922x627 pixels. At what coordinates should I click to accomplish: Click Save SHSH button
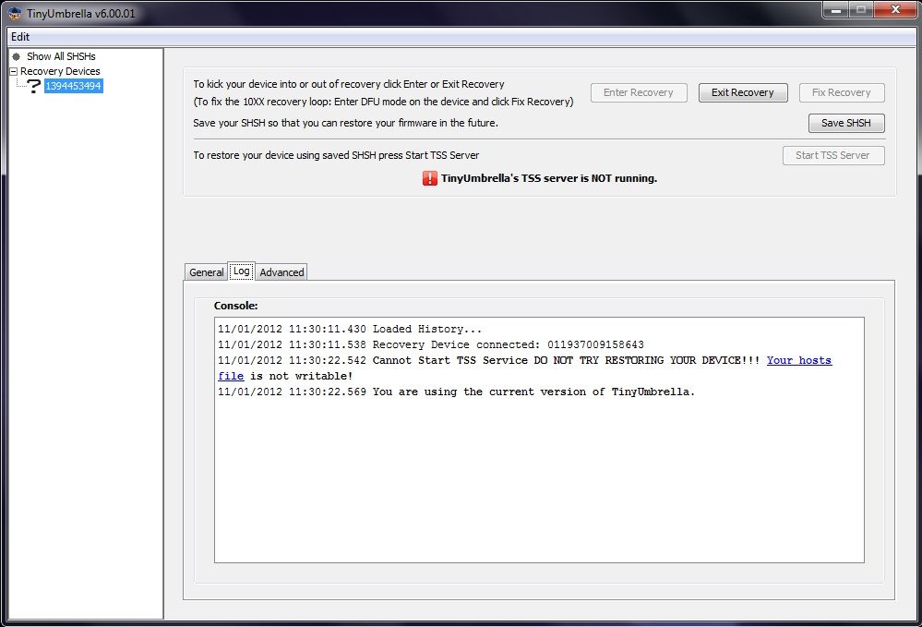point(846,123)
